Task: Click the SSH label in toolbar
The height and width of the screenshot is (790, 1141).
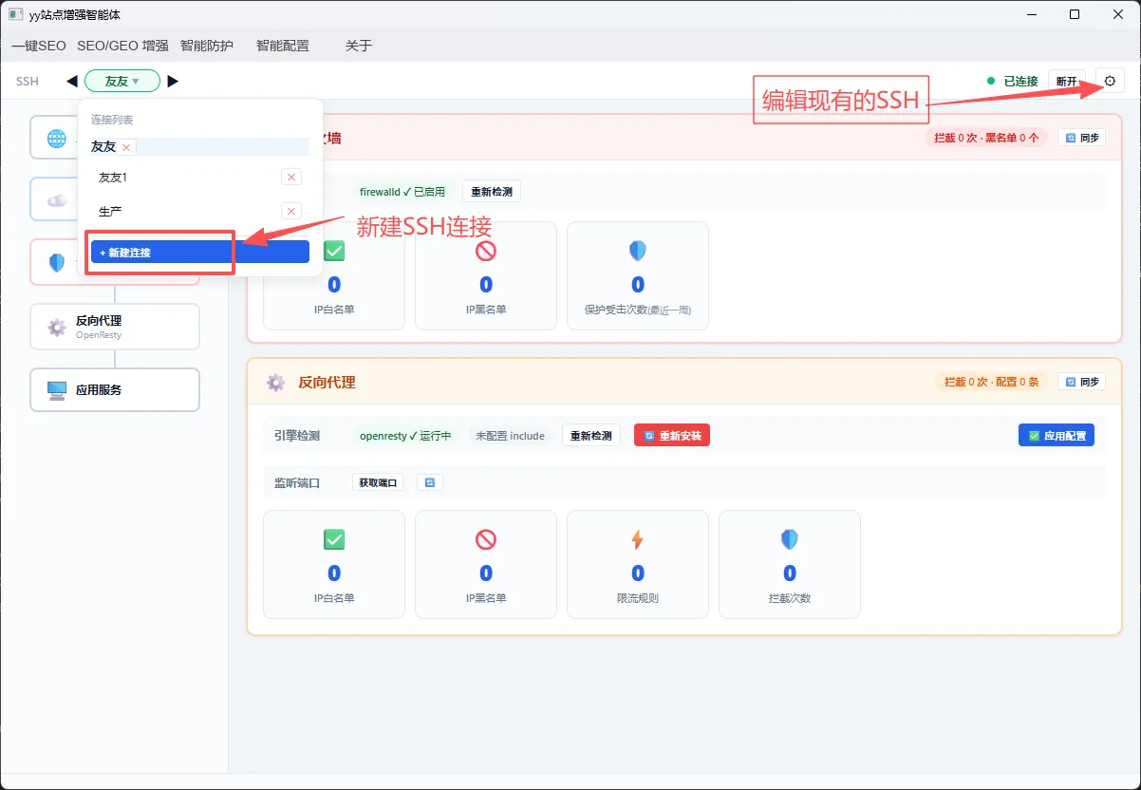Action: (28, 82)
